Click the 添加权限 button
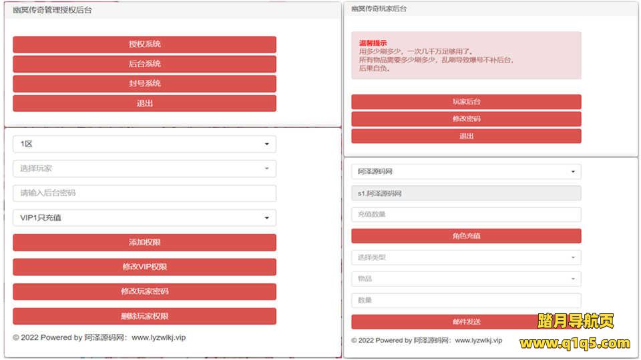The width and height of the screenshot is (641, 360). click(x=144, y=243)
